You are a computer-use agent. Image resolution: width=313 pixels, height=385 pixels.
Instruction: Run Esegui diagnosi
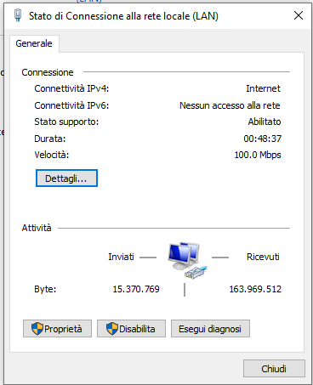[x=210, y=329]
